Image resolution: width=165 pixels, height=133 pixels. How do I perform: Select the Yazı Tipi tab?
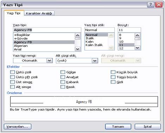point(14,13)
